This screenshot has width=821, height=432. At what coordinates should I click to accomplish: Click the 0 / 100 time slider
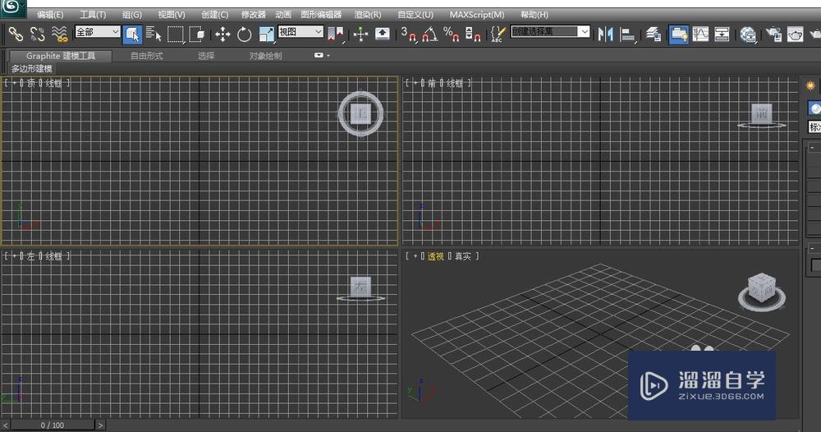(x=53, y=425)
